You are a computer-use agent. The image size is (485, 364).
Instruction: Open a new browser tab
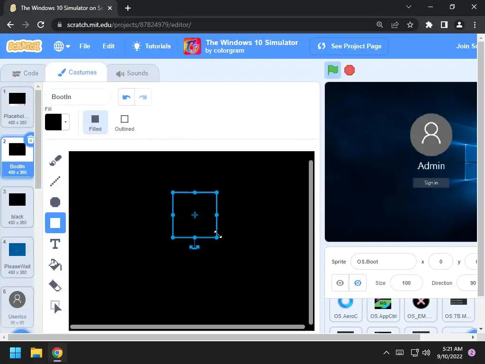point(128,8)
